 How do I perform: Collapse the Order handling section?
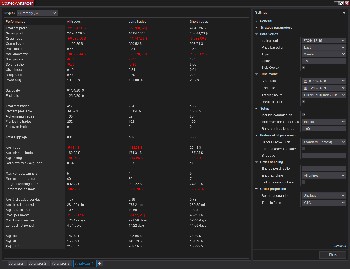(256, 162)
